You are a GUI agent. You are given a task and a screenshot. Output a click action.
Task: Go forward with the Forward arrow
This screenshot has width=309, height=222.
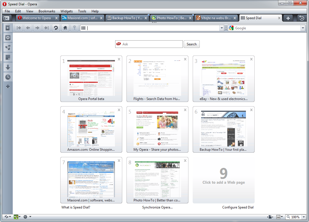tap(37, 28)
